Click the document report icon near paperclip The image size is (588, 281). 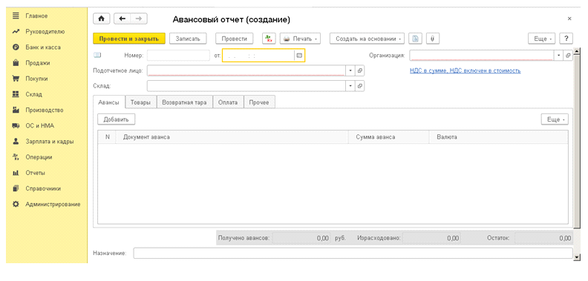tap(415, 39)
